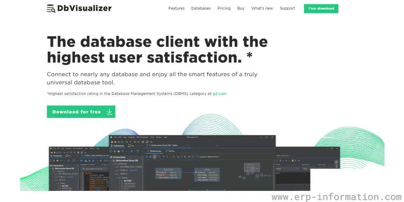Open the Layout: Hierarchical dropdown

(x=209, y=157)
